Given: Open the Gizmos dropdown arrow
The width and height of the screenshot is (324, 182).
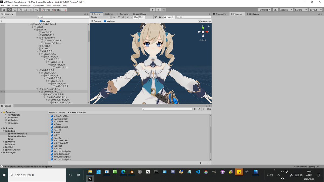Looking at the screenshot, I should [174, 17].
